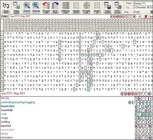The image size is (153, 140).
Task: Click the Save screen label button
Action: click(107, 12)
